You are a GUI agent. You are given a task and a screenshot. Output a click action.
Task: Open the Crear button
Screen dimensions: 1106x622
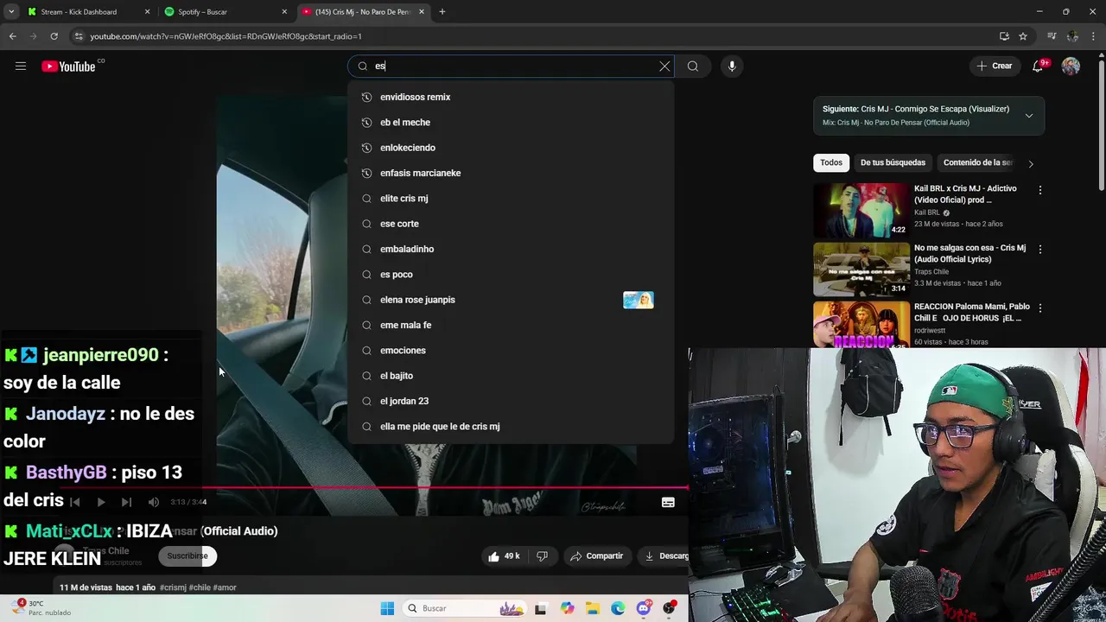[x=995, y=66]
